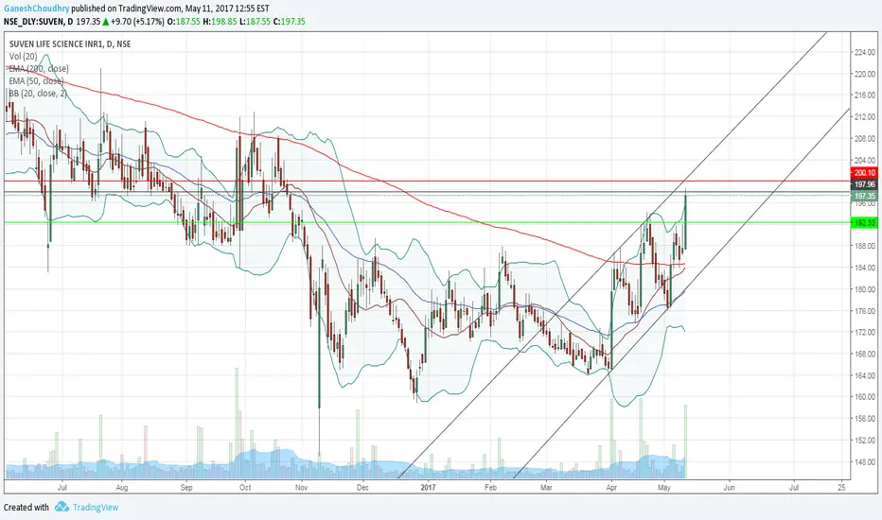Viewport: 882px width, 520px height.
Task: Click the 2017 time axis label
Action: pos(429,488)
